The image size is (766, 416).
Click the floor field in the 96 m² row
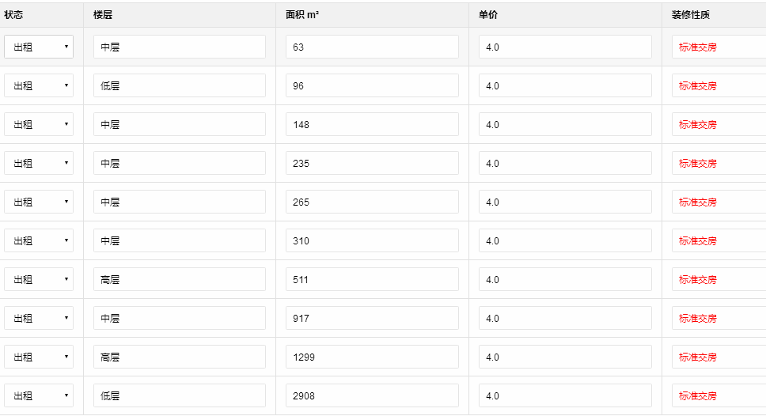point(179,86)
